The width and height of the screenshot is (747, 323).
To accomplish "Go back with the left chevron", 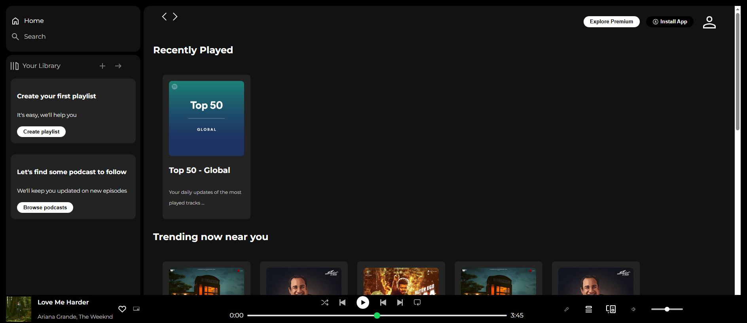I will pos(164,17).
